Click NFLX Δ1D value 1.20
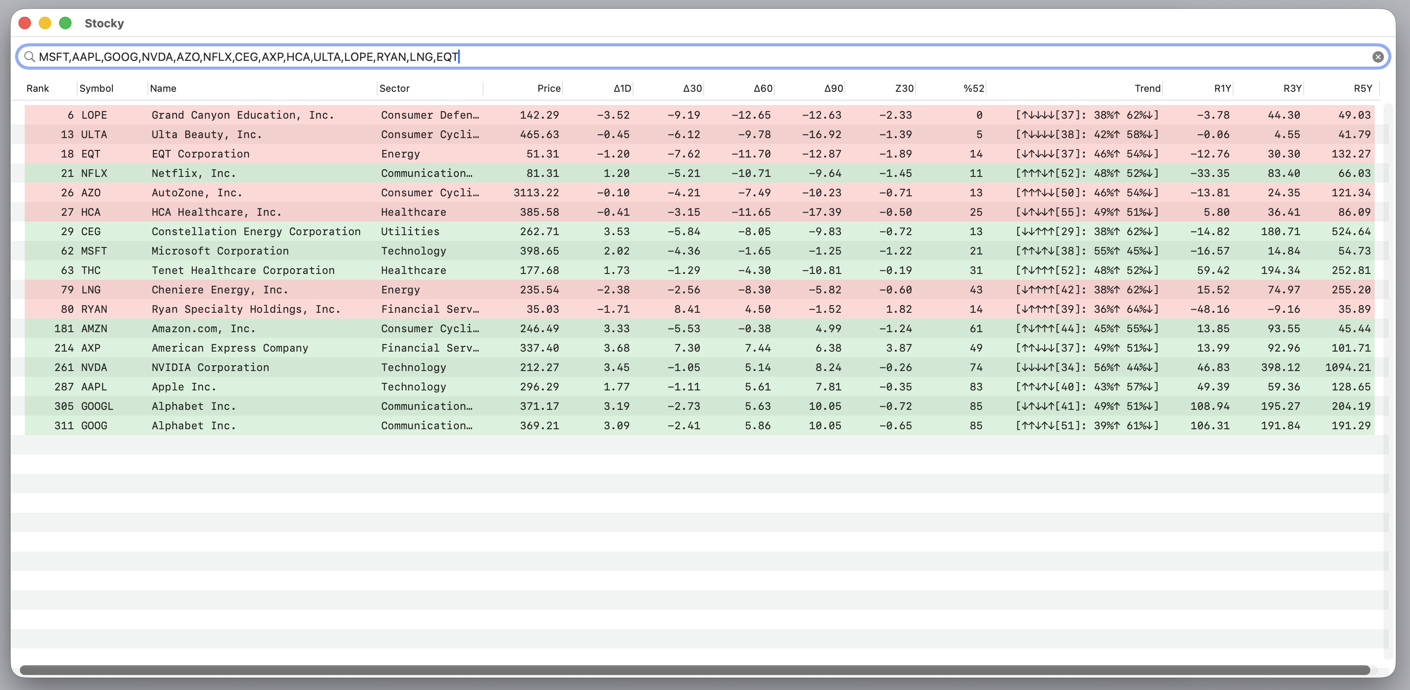This screenshot has width=1410, height=690. tap(616, 173)
